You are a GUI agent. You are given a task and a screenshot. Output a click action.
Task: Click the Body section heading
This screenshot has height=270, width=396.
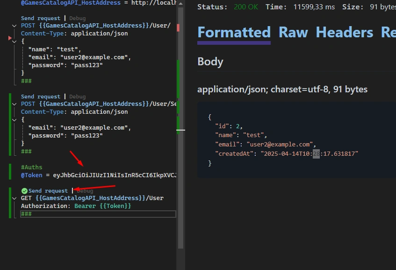[210, 62]
